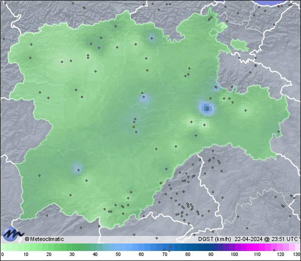The width and height of the screenshot is (301, 261).
Task: Pick the magenta swatch above 110 on the scale
Action: (257, 247)
